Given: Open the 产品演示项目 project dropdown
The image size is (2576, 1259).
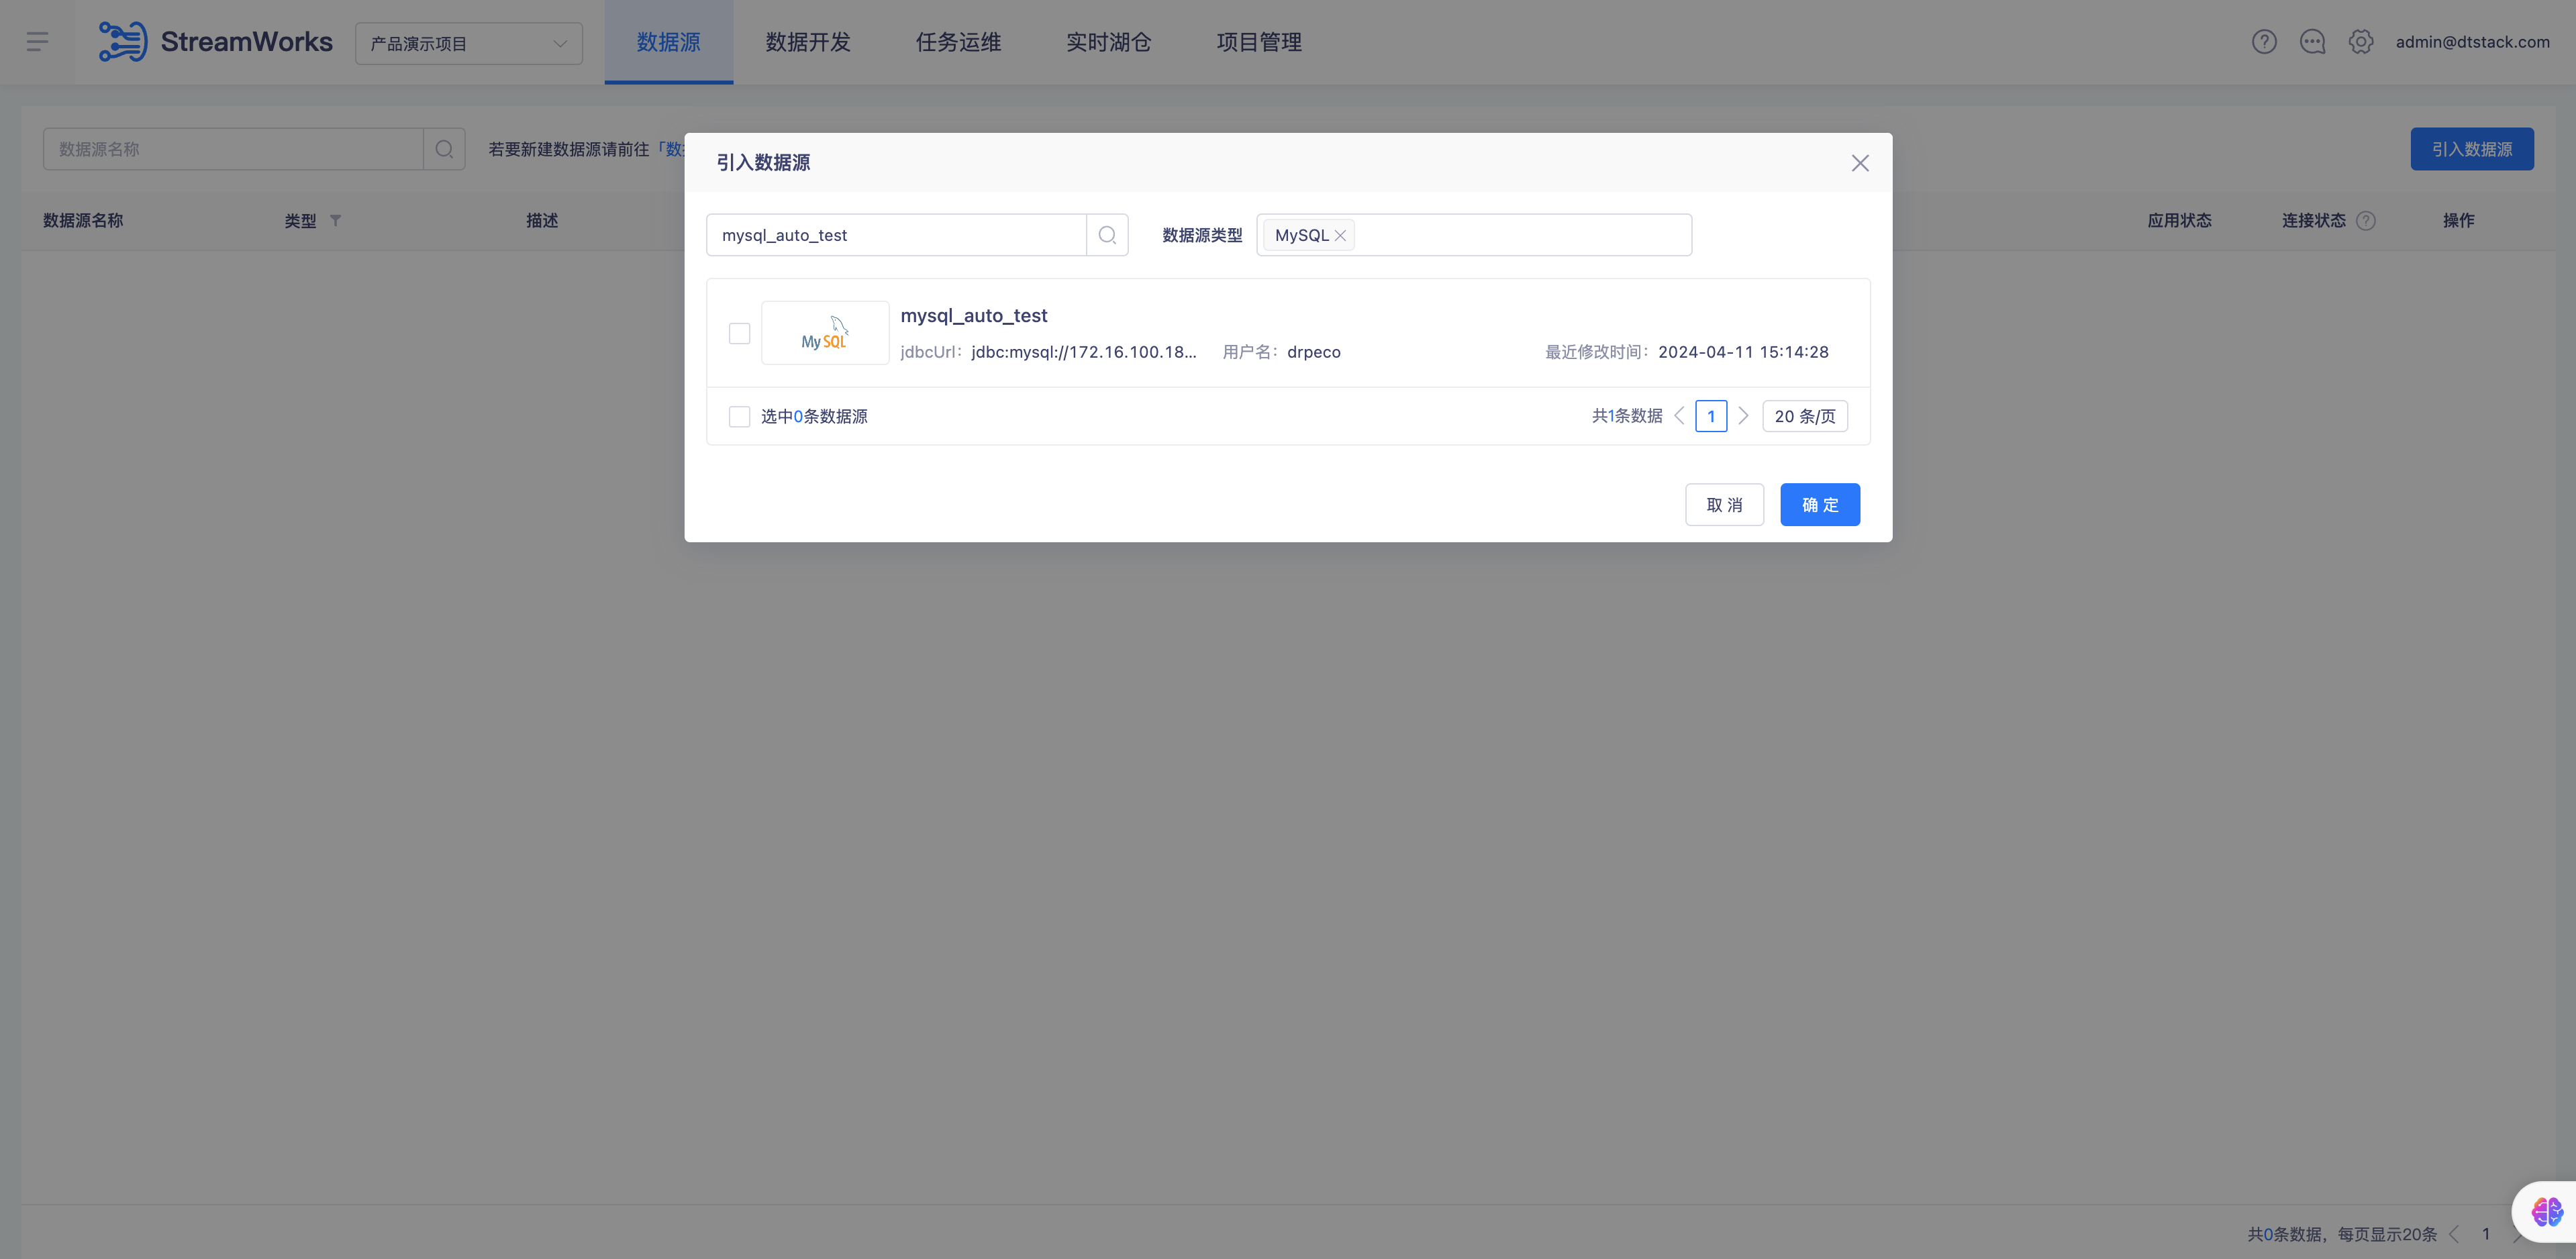Looking at the screenshot, I should point(468,43).
